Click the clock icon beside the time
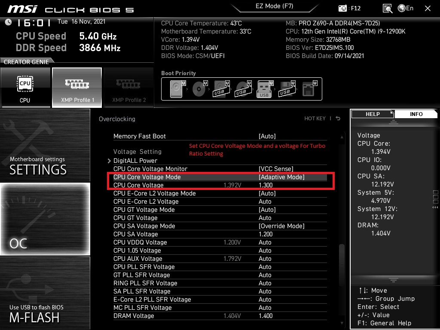 click(x=9, y=22)
